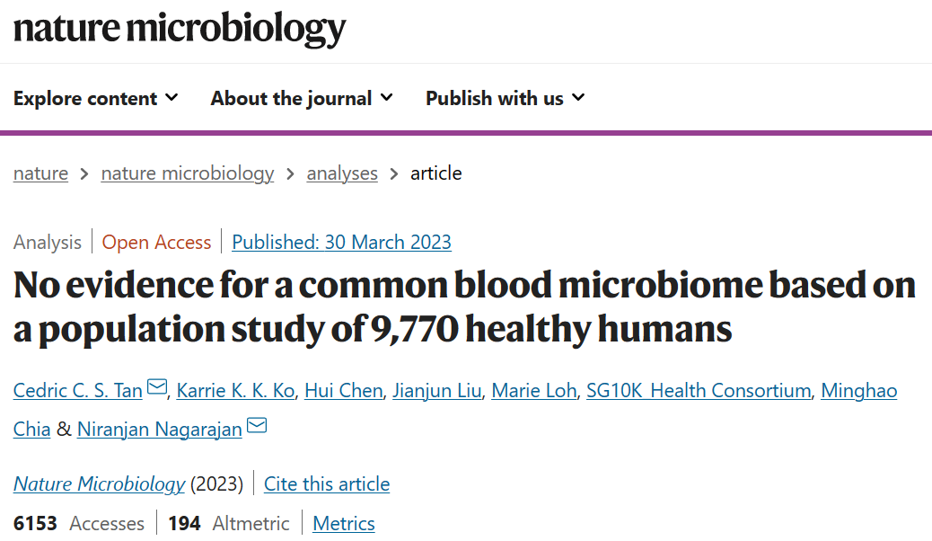
Task: Click envelope icon next to Niranjan Nagarajan
Action: (257, 426)
